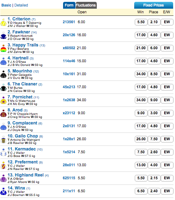
Task: Click Criterion's yellow jockey silks icon
Action: pos(3,22)
